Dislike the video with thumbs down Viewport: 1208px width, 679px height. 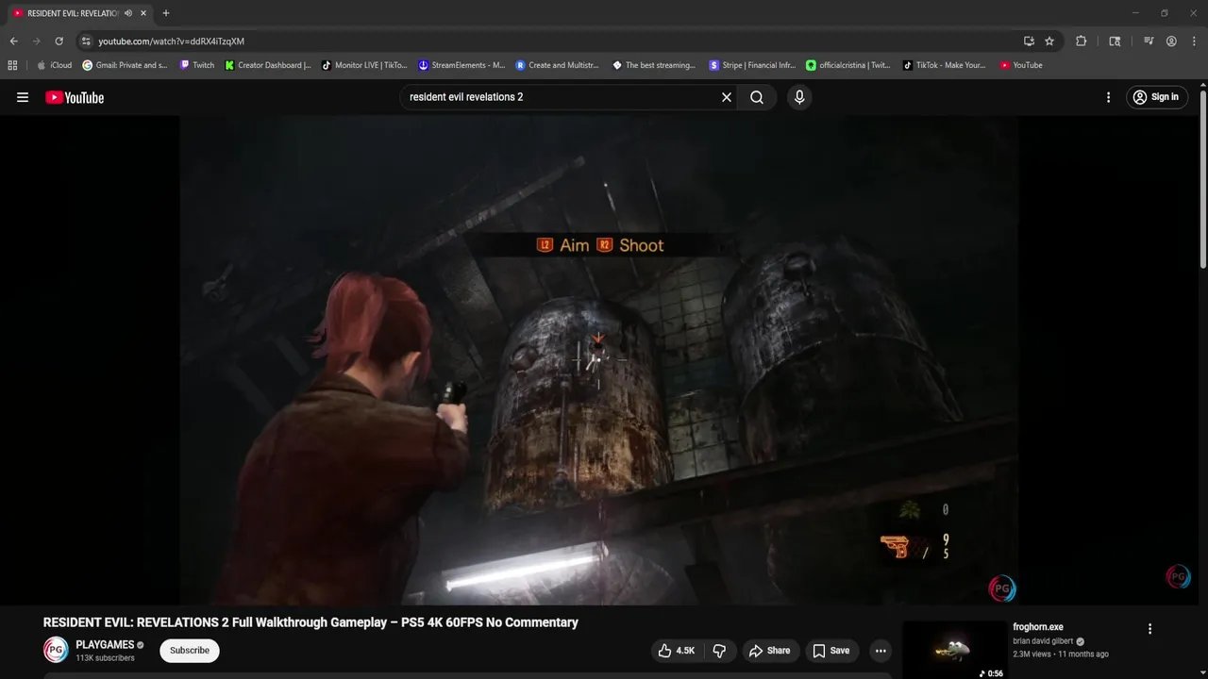(x=719, y=651)
